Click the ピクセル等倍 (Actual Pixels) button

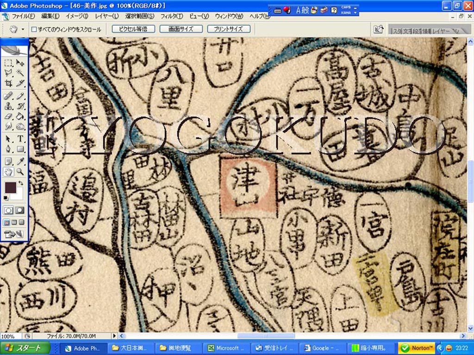click(x=133, y=29)
